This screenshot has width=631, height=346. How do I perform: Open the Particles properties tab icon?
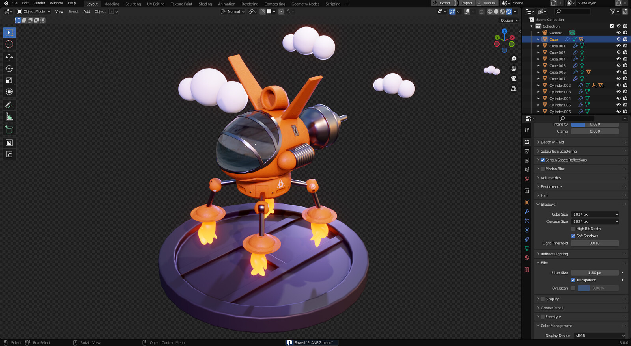[527, 221]
